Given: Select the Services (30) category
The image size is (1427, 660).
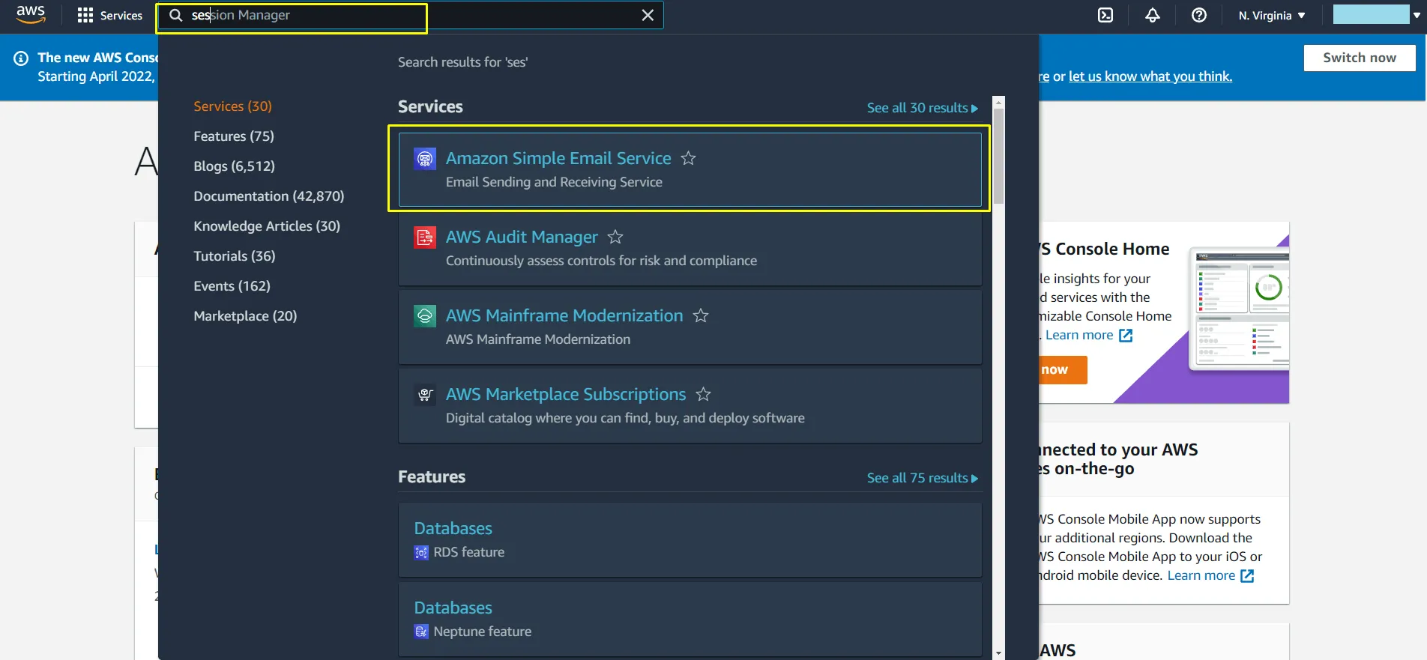Looking at the screenshot, I should (x=232, y=106).
